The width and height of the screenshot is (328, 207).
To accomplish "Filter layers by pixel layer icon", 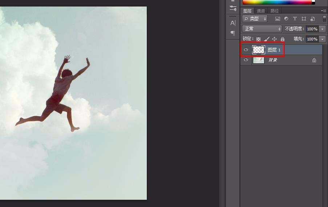I will (278, 19).
